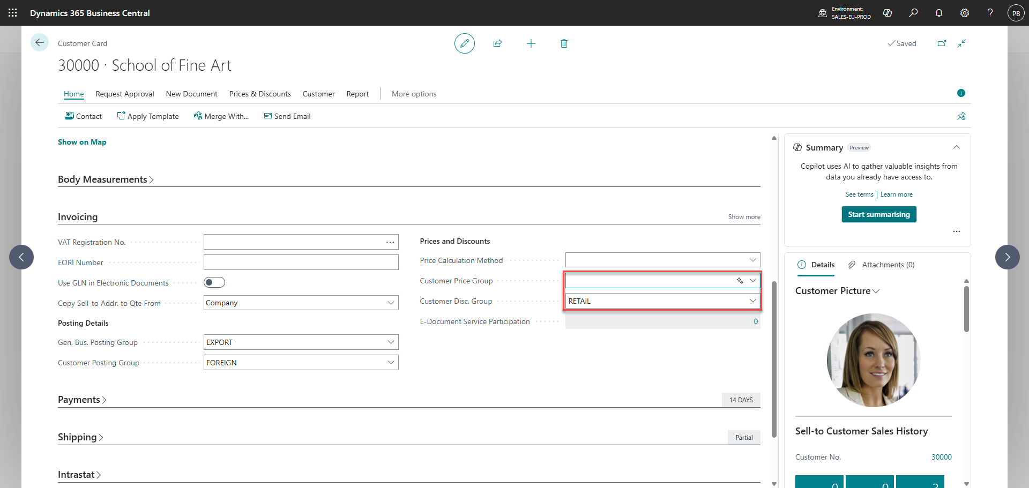The image size is (1029, 488).
Task: Toggle Use GLN in Electronic Documents
Action: [214, 282]
